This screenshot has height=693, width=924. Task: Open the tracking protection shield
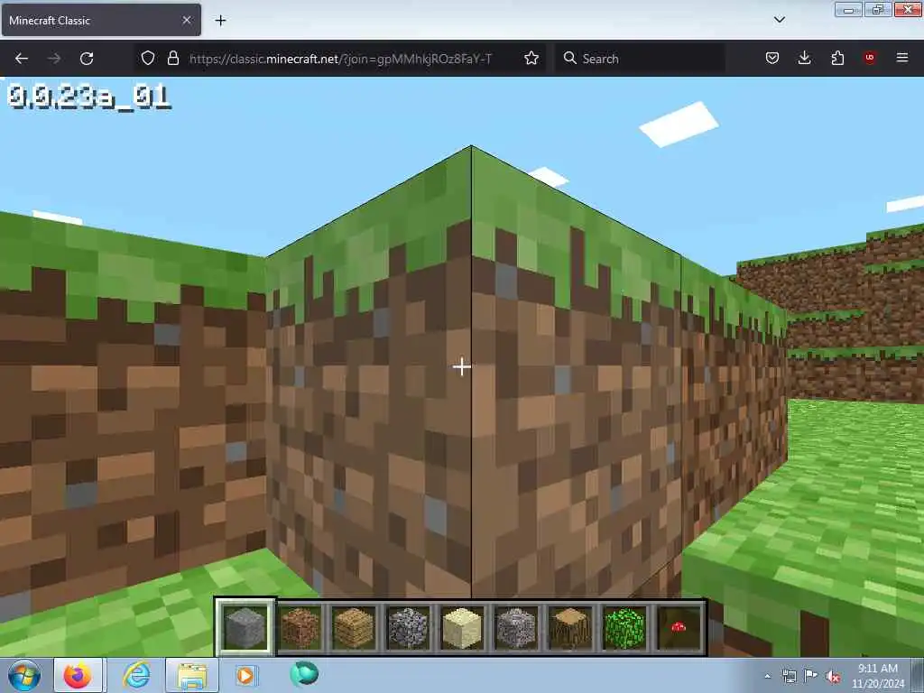point(148,58)
